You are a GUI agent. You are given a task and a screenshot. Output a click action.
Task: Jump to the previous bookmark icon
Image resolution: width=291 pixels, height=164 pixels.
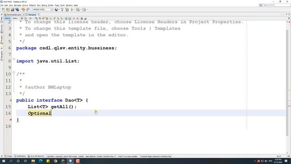pyautogui.click(x=55, y=18)
